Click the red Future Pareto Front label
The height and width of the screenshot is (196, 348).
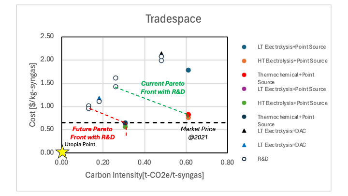pyautogui.click(x=93, y=133)
